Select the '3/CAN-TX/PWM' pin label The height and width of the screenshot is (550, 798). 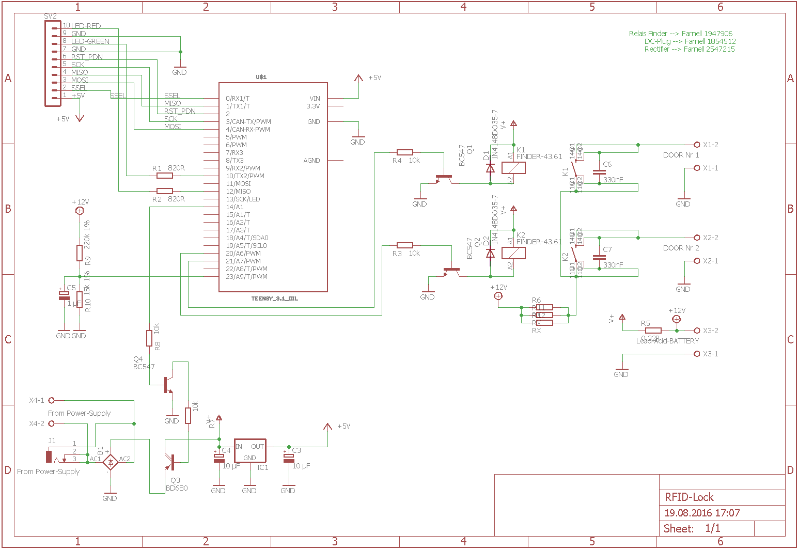[248, 122]
